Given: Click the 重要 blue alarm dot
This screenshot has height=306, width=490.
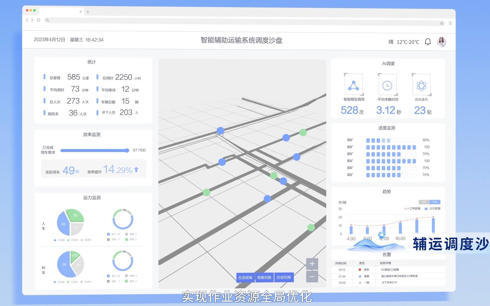Looking at the screenshot, I should point(360,276).
